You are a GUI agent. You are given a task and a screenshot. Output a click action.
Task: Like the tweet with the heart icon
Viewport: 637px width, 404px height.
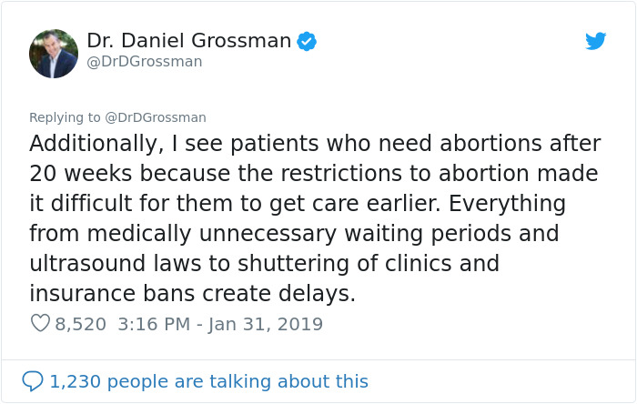[39, 324]
